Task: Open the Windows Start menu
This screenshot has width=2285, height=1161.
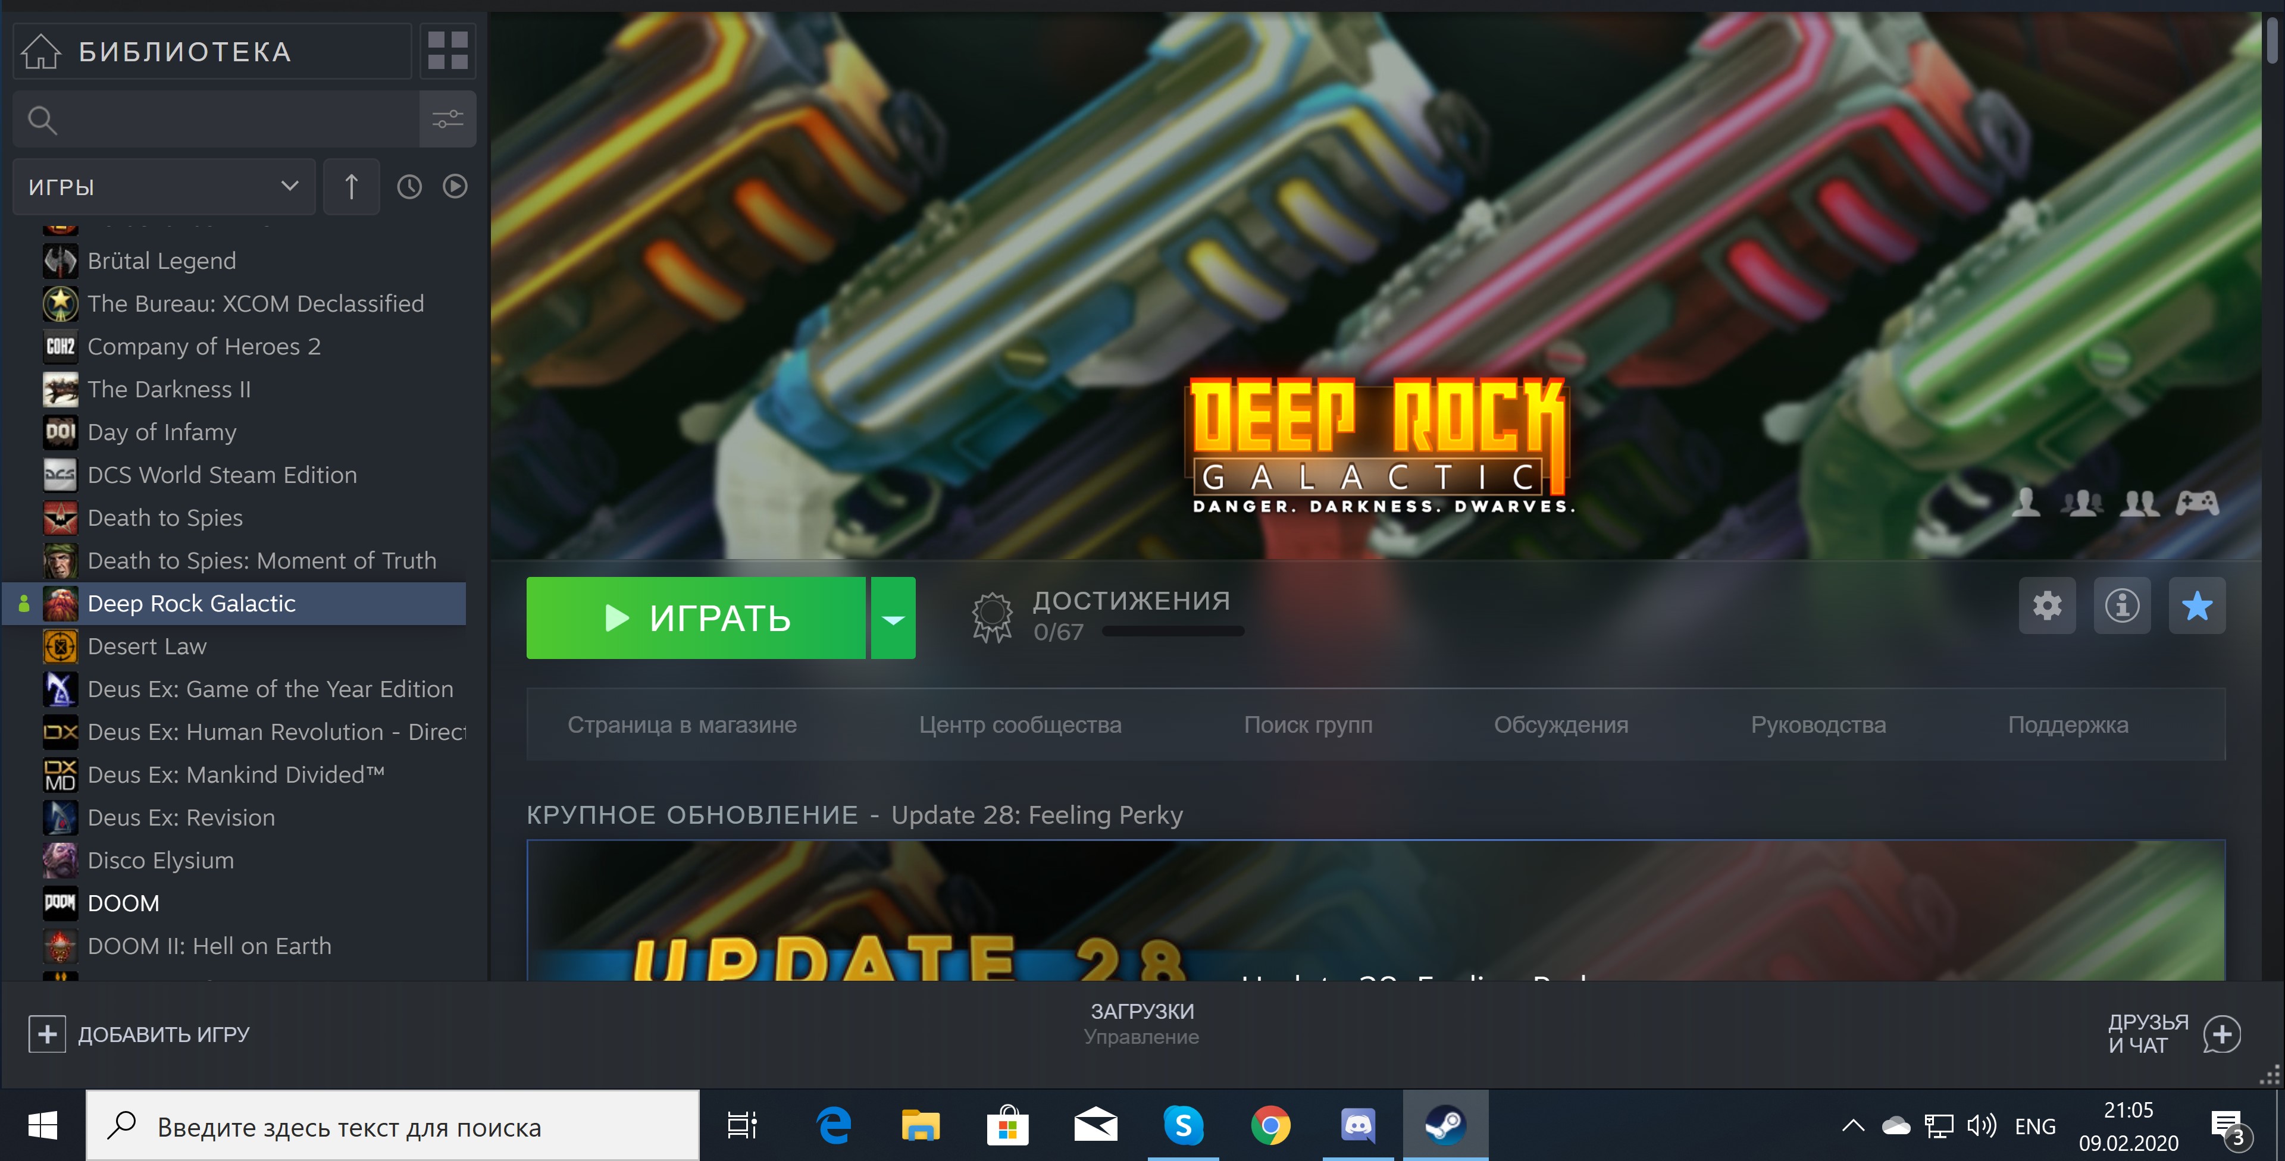Action: (x=43, y=1125)
